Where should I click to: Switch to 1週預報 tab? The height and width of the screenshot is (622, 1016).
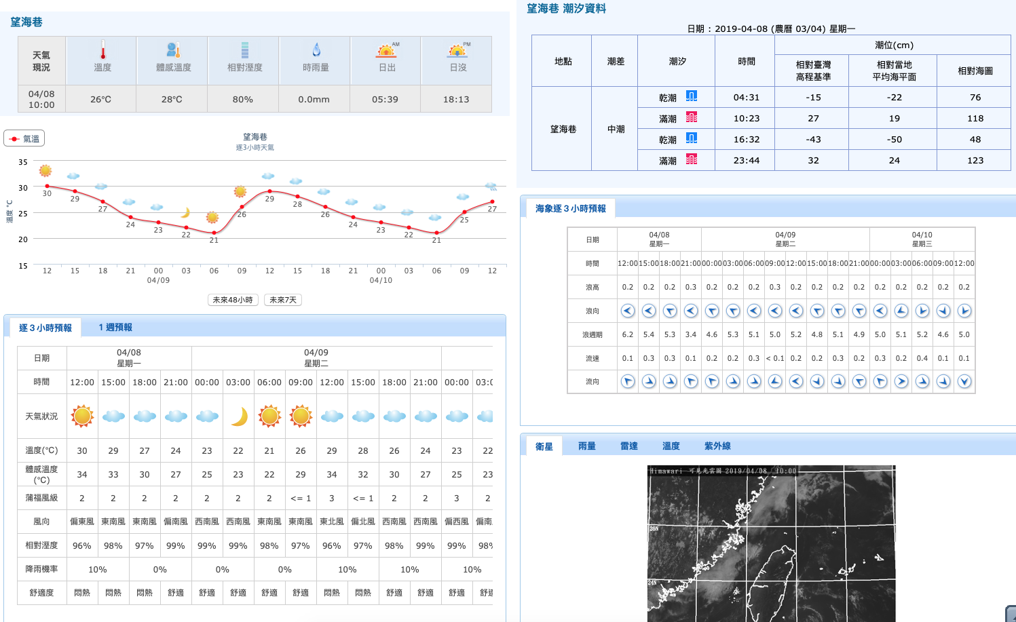tap(115, 327)
